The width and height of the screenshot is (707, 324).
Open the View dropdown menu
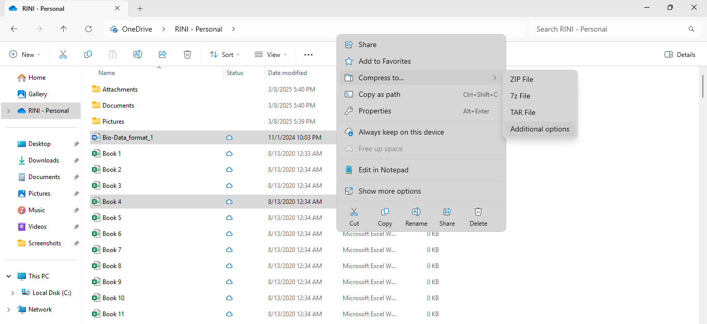[x=271, y=54]
